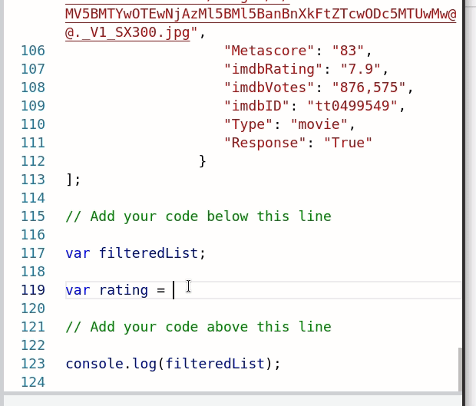Click line number 106 in the gutter
The image size is (476, 406).
[33, 51]
